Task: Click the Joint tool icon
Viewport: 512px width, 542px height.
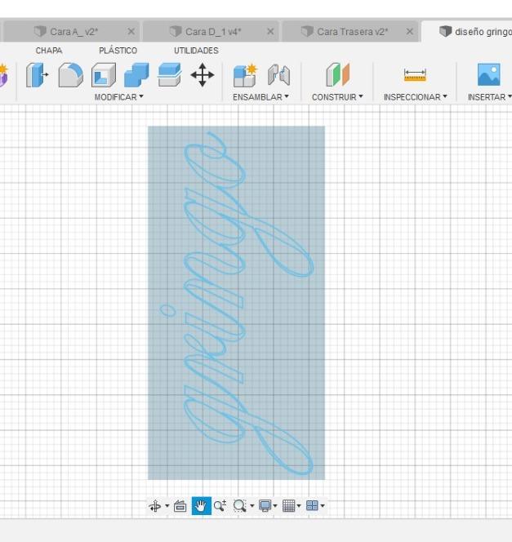Action: coord(278,74)
